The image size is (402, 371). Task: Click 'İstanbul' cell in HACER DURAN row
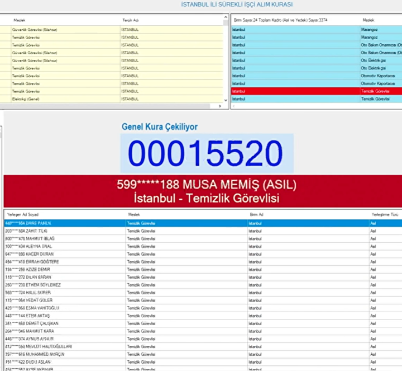click(x=308, y=254)
